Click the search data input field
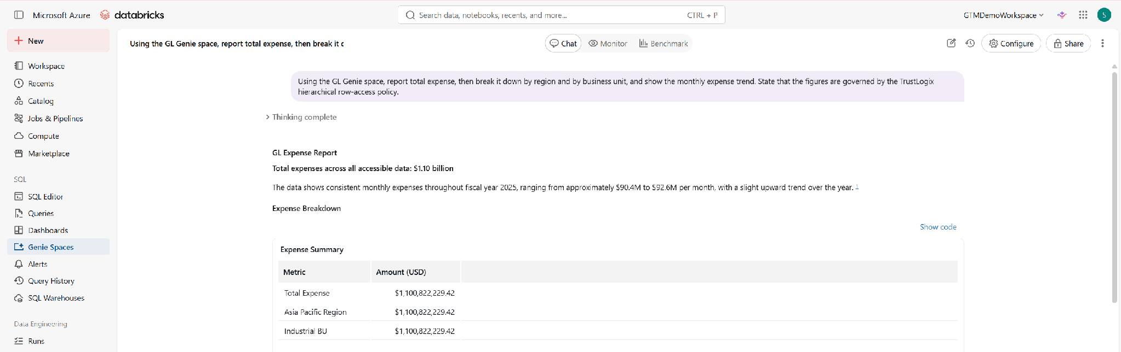The width and height of the screenshot is (1121, 352). [562, 15]
